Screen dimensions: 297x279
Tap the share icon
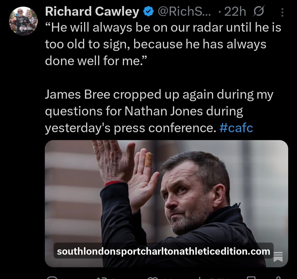tap(278, 277)
